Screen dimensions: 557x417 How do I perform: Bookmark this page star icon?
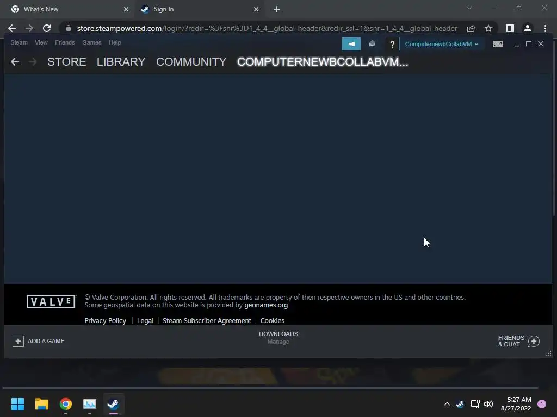pos(488,28)
